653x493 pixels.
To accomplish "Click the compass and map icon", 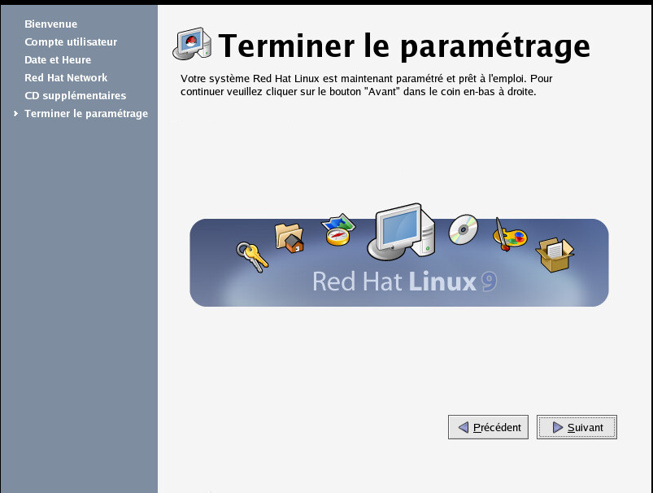I will click(x=338, y=229).
